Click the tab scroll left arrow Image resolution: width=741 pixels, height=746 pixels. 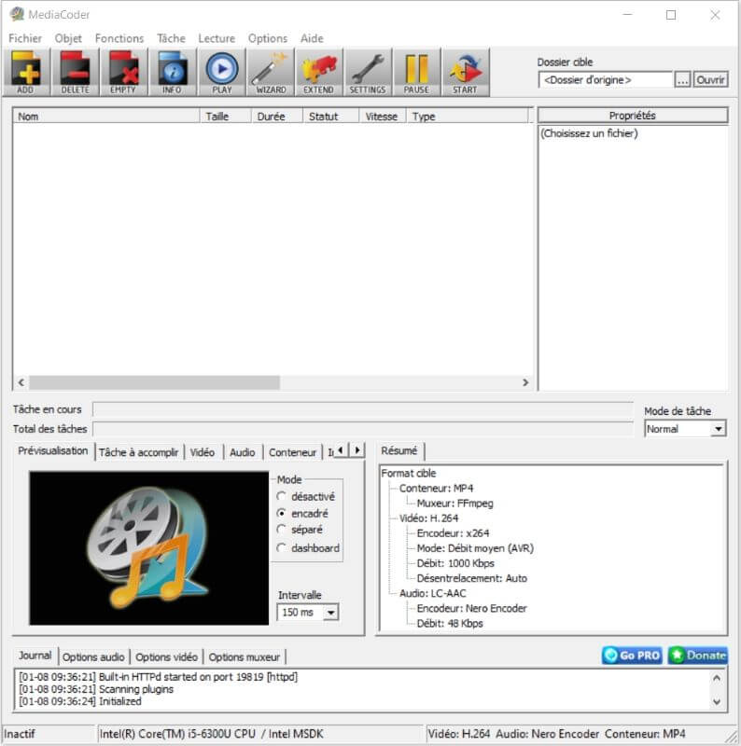[x=341, y=449]
